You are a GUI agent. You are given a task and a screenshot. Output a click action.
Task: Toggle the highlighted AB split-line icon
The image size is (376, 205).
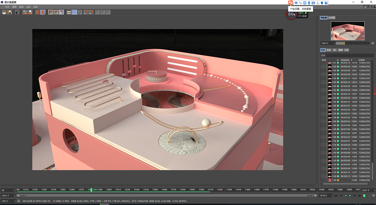click(x=74, y=12)
